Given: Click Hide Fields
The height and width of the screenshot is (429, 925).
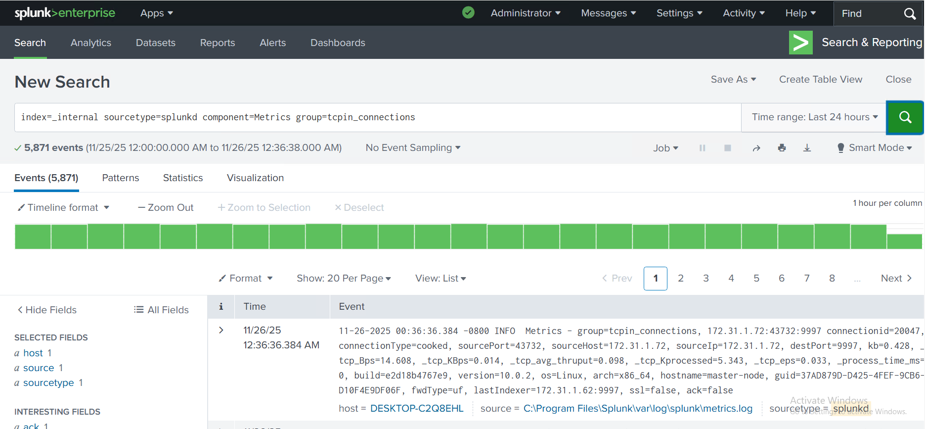Looking at the screenshot, I should (47, 310).
